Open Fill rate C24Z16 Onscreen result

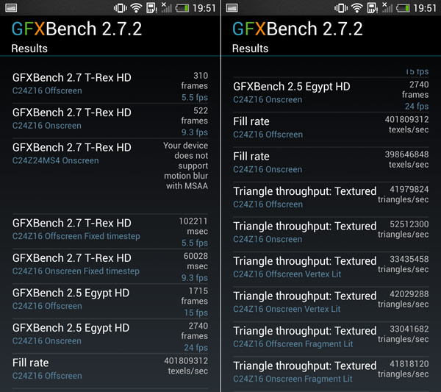[331, 165]
